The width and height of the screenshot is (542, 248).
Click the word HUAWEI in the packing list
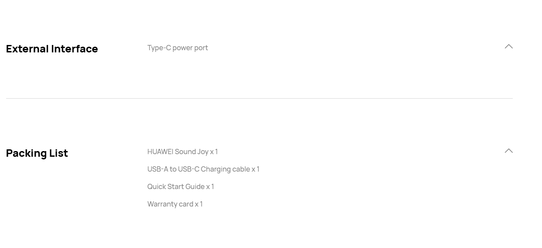coord(160,152)
